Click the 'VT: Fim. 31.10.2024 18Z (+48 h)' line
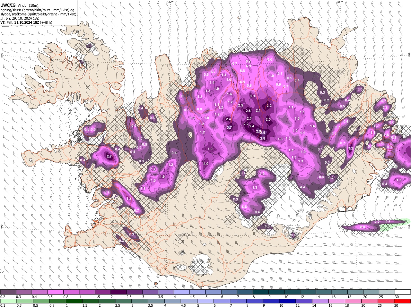411x308 pixels. coord(26,22)
